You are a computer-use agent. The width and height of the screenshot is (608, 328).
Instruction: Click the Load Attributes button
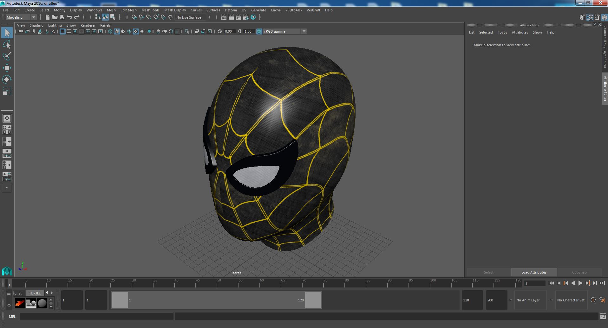(534, 272)
